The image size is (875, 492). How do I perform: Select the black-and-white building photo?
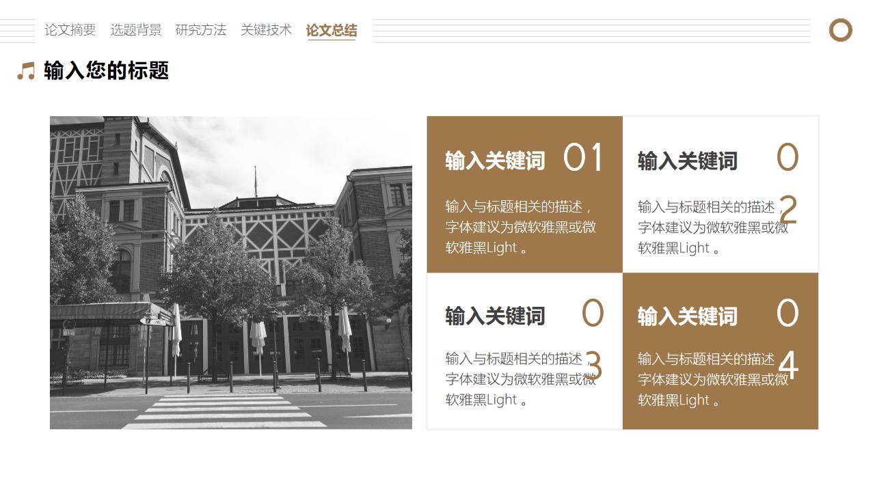[231, 273]
